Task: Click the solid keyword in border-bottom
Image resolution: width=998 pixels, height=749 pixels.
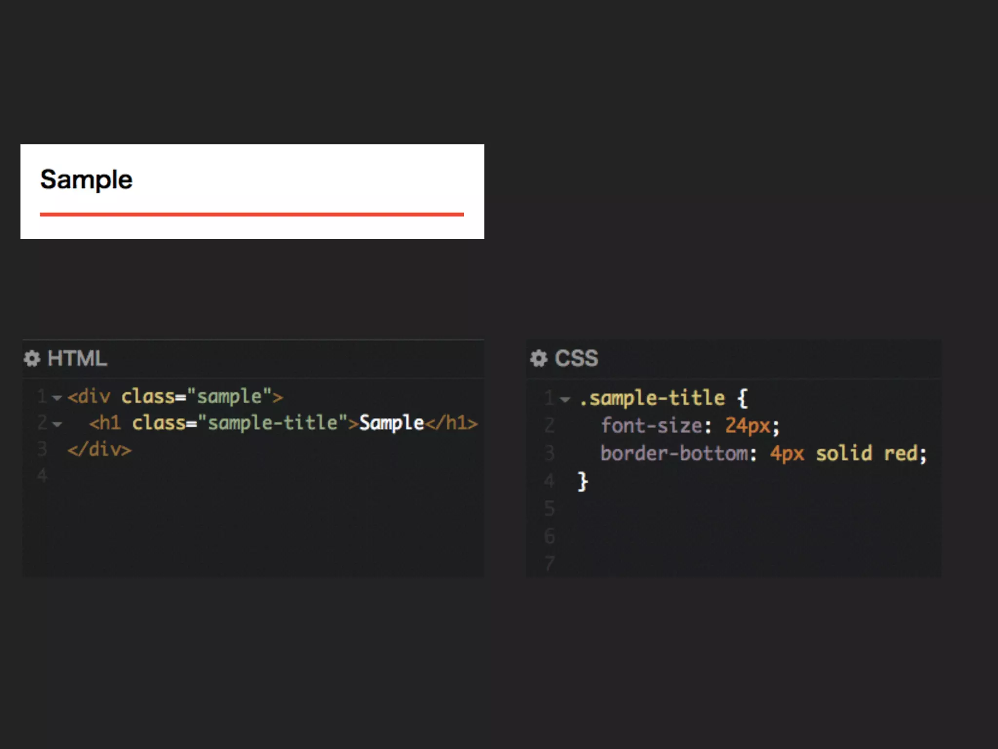Action: [x=844, y=453]
